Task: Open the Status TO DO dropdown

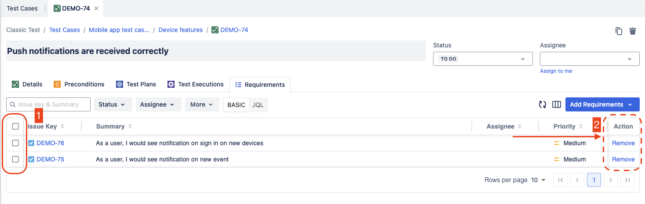Action: [x=482, y=59]
